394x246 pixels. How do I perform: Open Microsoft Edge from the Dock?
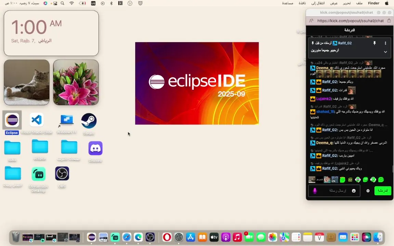(138, 237)
